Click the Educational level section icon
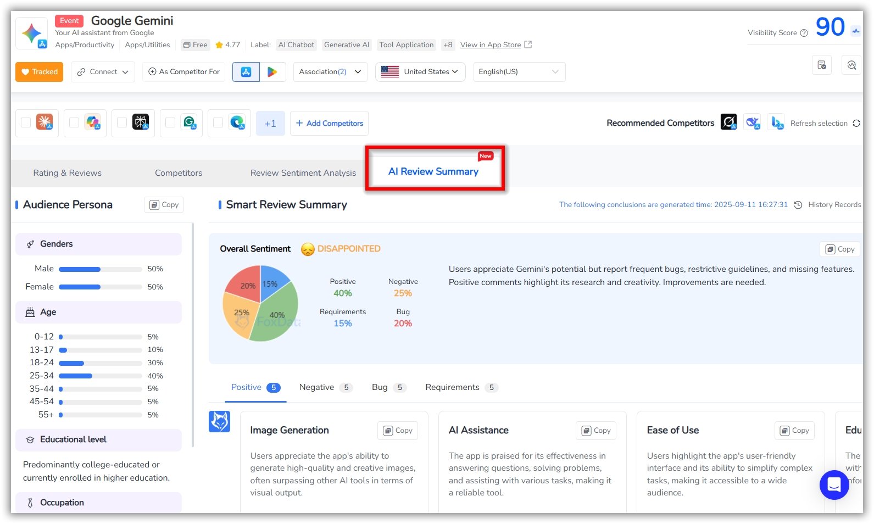This screenshot has width=874, height=524. click(30, 440)
